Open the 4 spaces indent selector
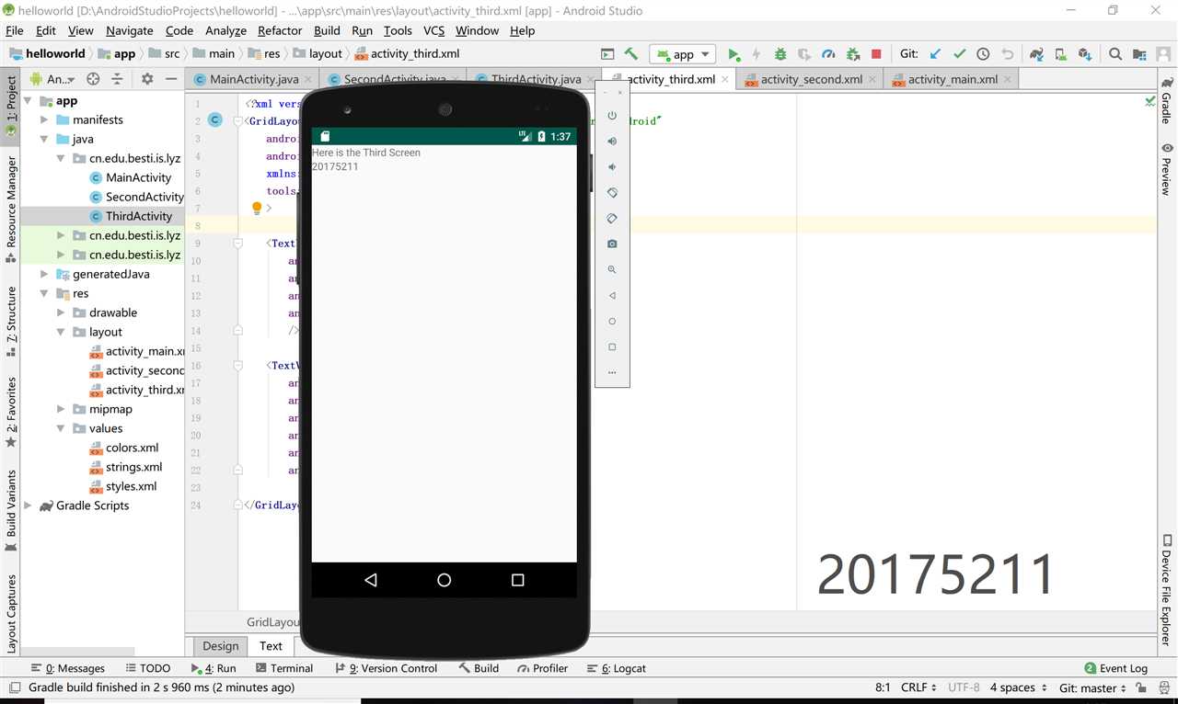 click(1018, 687)
